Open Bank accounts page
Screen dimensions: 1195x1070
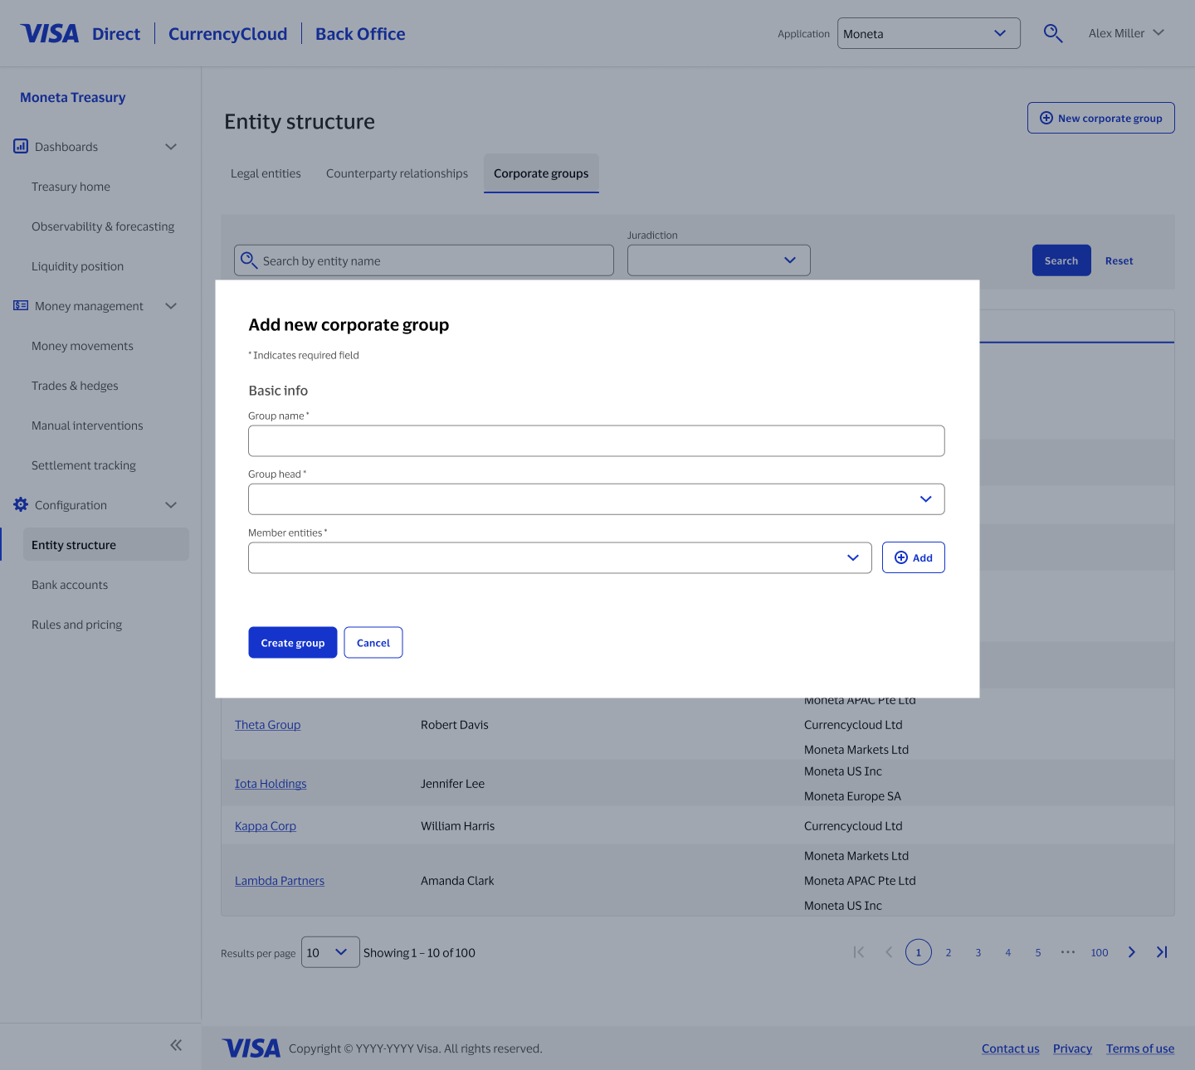[x=70, y=585]
